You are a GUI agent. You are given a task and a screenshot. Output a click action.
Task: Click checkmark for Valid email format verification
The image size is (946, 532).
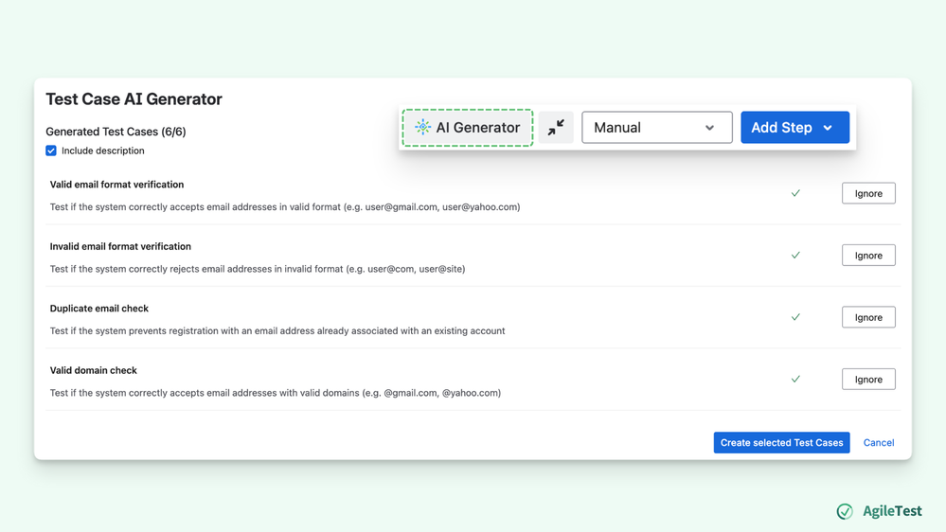click(x=795, y=193)
